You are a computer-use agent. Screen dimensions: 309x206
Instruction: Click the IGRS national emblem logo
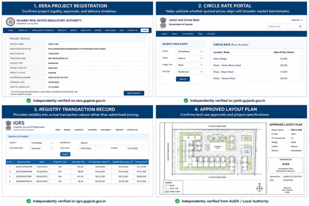coord(8,126)
